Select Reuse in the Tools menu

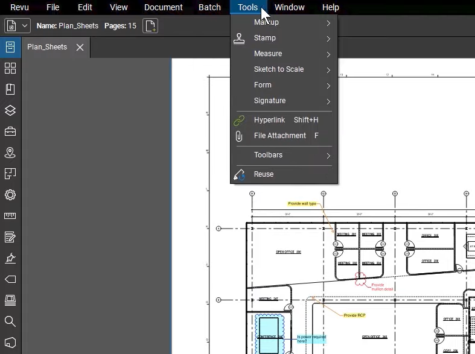pos(284,174)
